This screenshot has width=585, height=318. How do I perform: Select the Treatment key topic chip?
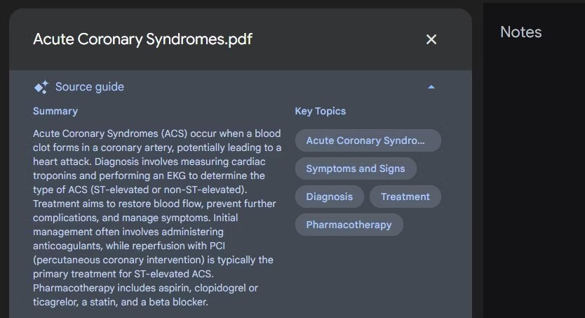(405, 197)
